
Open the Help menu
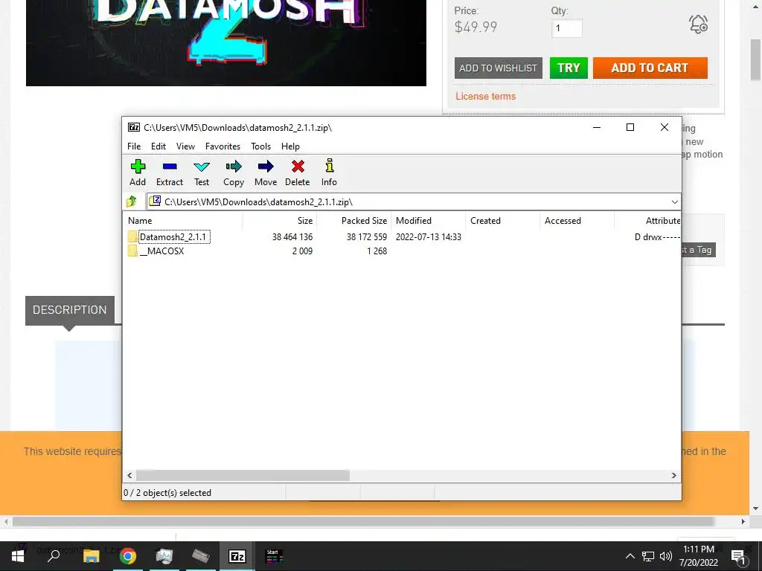coord(291,146)
